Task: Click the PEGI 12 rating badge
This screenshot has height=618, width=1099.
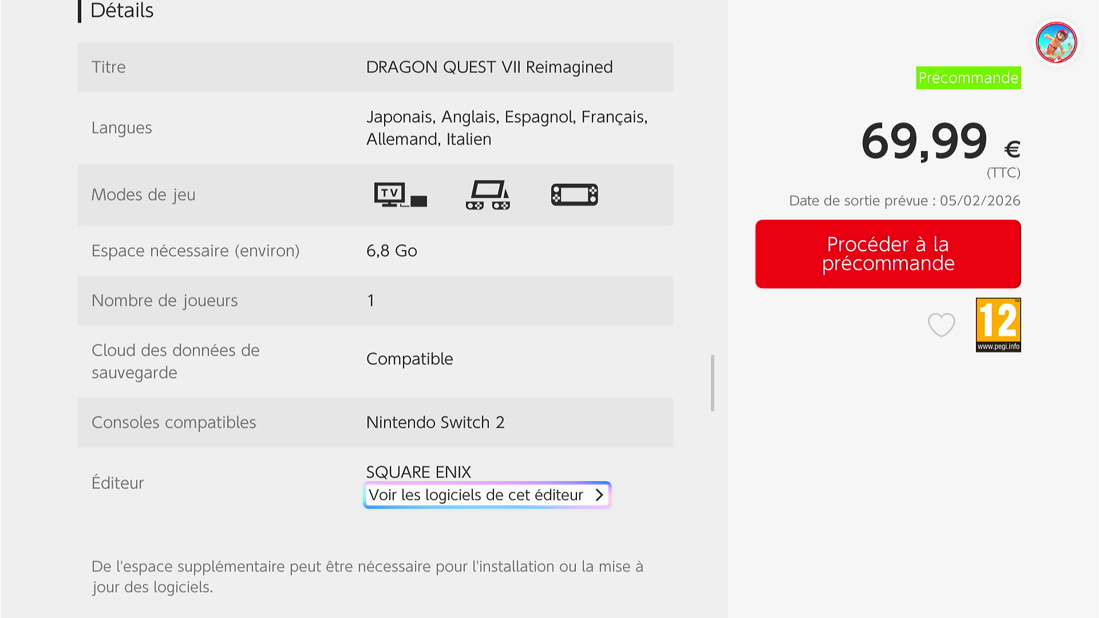Action: click(x=998, y=324)
